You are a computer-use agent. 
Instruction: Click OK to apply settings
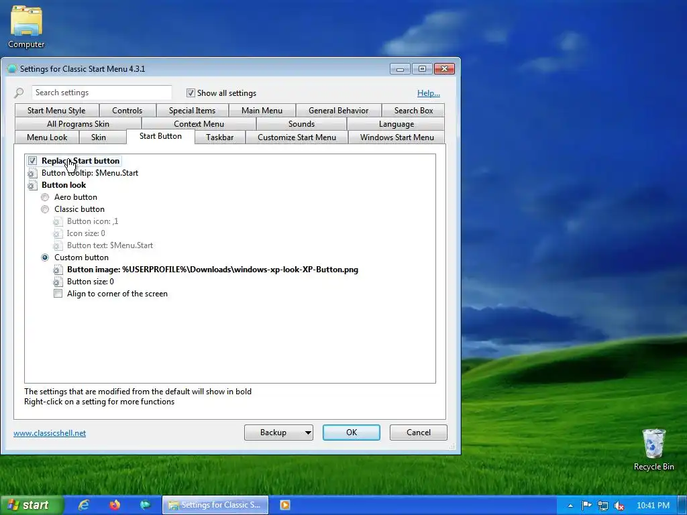click(x=352, y=433)
